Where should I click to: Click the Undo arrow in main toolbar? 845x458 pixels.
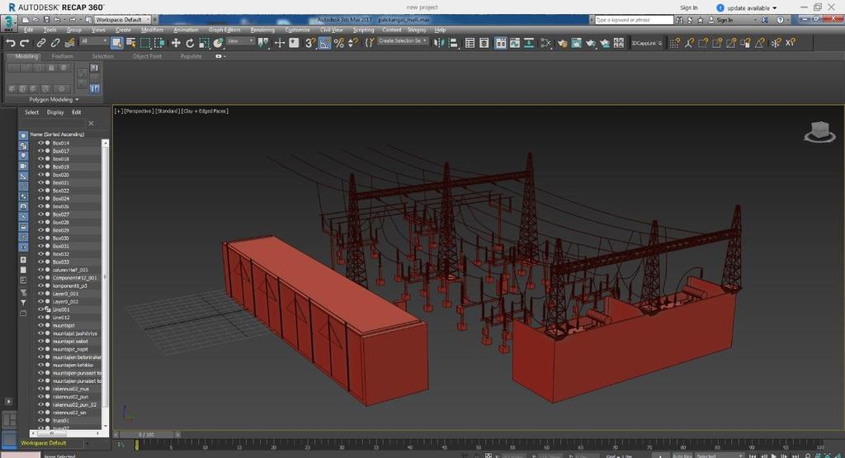point(11,43)
